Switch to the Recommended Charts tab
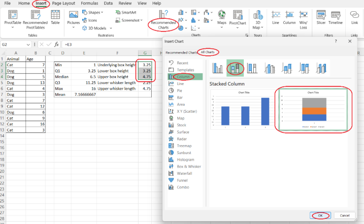This screenshot has height=224, width=364. pyautogui.click(x=180, y=53)
